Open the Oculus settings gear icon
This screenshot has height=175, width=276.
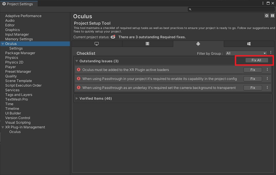coord(267,16)
